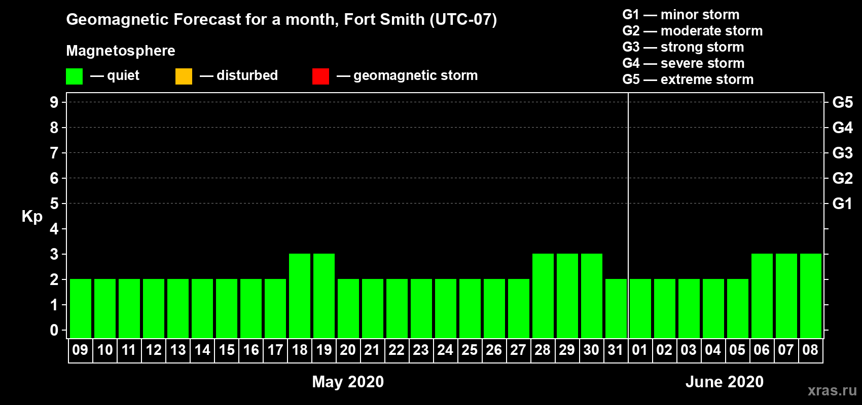
Task: Click the bar for May 24
Action: pos(446,308)
